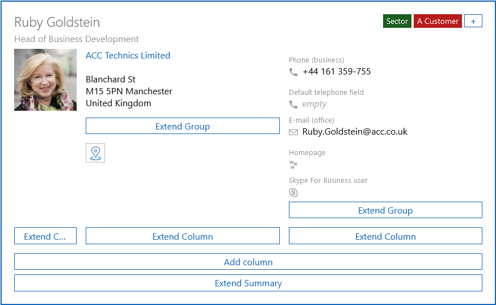This screenshot has height=305, width=496.
Task: Click the envelope icon beside the email address
Action: point(293,132)
